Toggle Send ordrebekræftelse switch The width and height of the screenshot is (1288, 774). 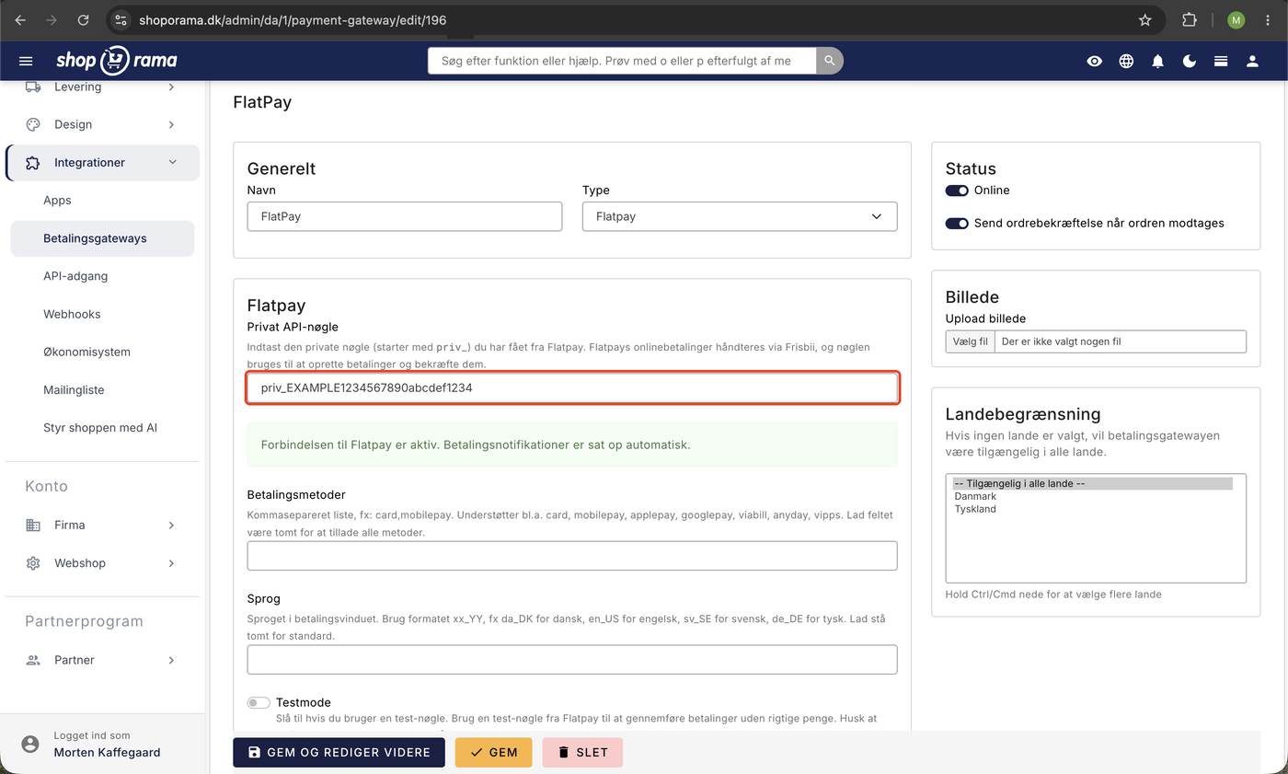[x=957, y=223]
